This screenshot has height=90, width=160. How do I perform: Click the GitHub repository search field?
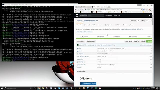point(96,15)
